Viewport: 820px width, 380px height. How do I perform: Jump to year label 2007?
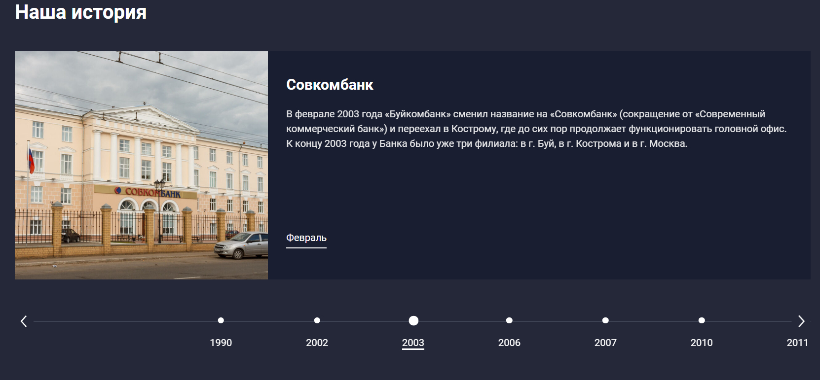(x=605, y=343)
